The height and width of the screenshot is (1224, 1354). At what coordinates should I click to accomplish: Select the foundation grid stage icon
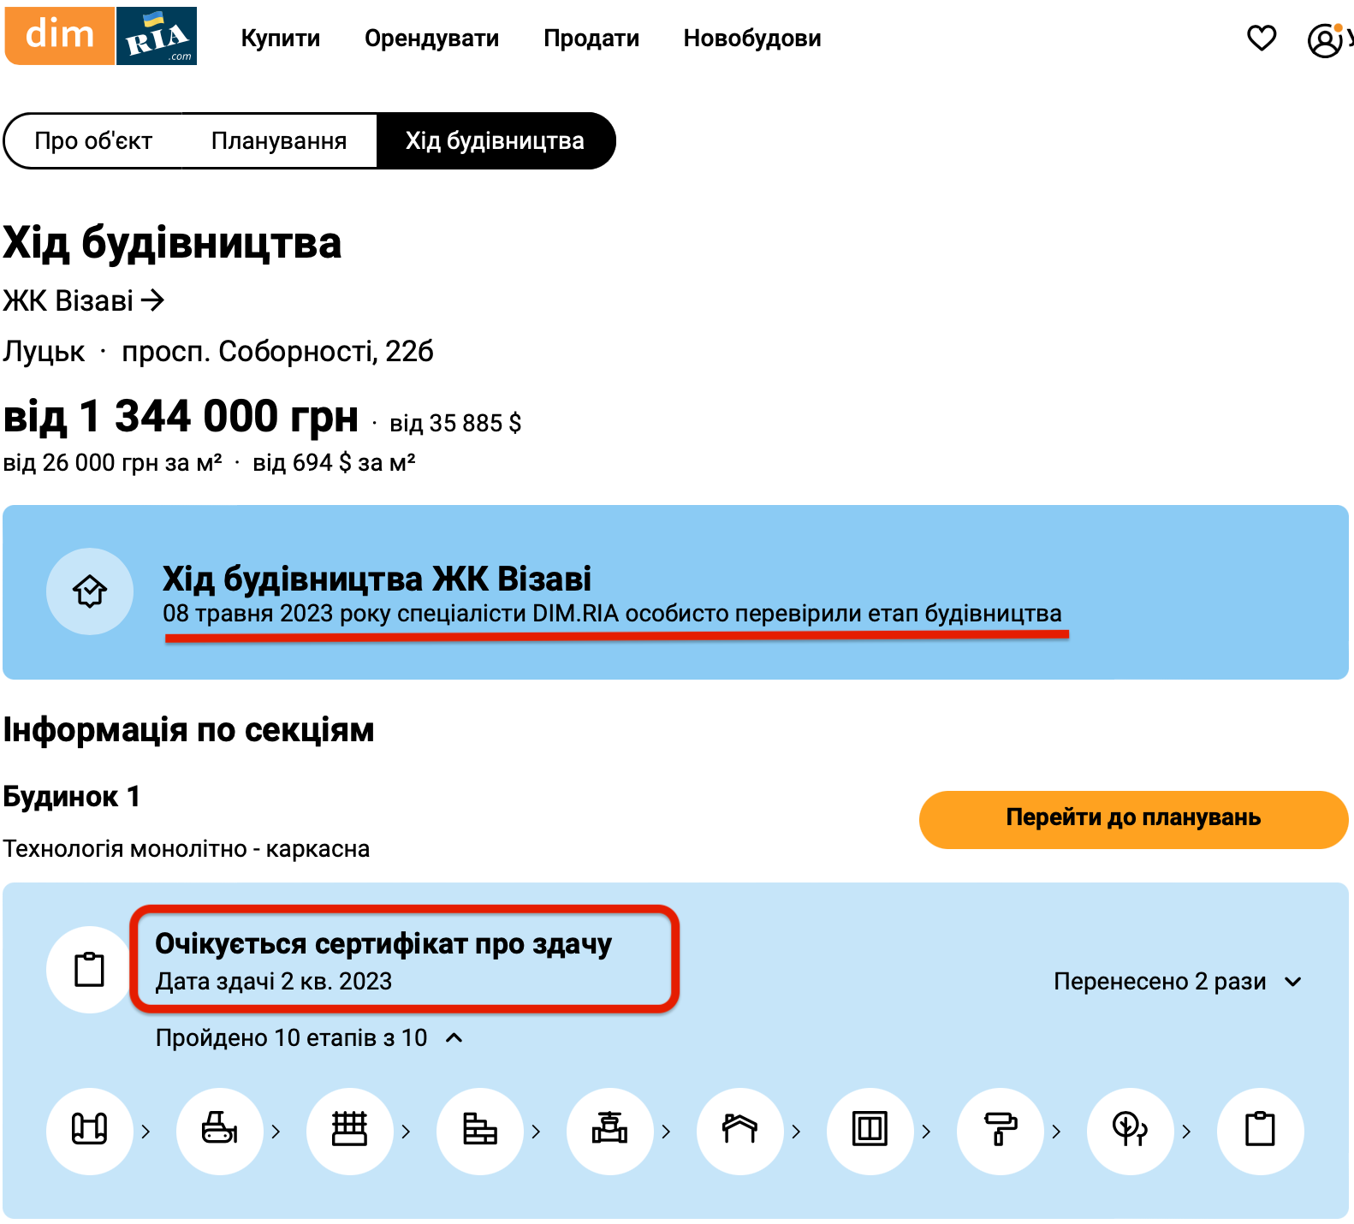coord(349,1131)
